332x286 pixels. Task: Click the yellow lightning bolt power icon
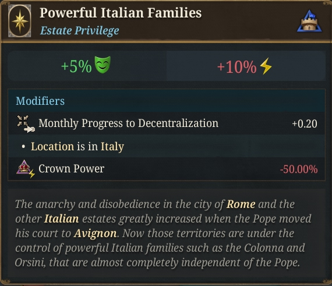[x=266, y=66]
